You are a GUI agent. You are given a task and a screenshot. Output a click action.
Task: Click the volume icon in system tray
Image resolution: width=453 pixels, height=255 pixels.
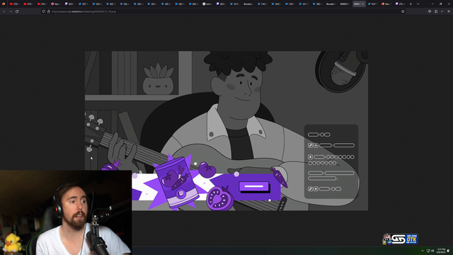coord(432,251)
